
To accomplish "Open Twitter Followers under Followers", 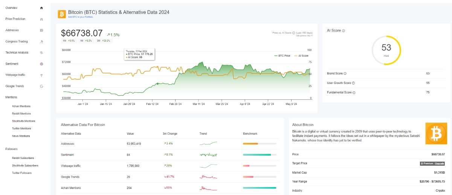I will point(22,173).
